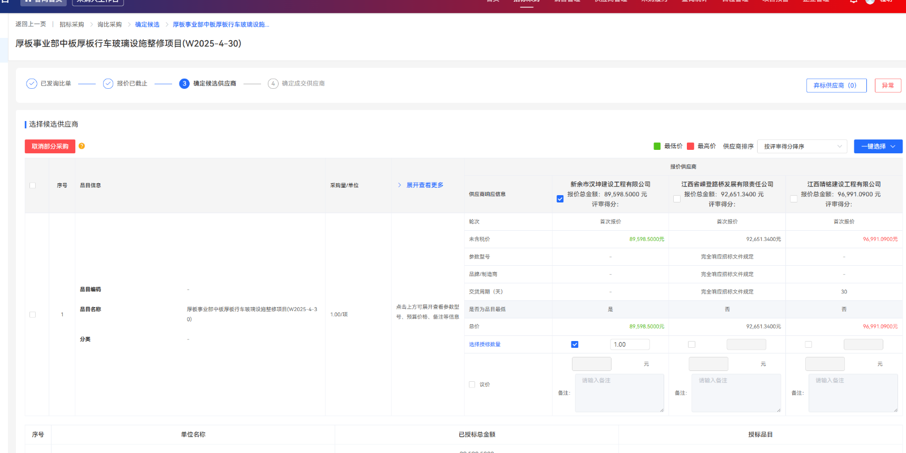Expand 展开查看更多 column details
The height and width of the screenshot is (453, 906).
click(420, 185)
